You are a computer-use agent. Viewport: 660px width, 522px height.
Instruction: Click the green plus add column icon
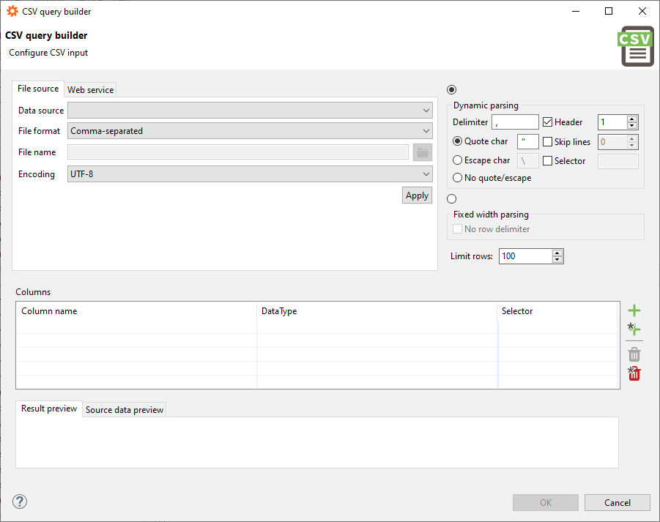[634, 310]
